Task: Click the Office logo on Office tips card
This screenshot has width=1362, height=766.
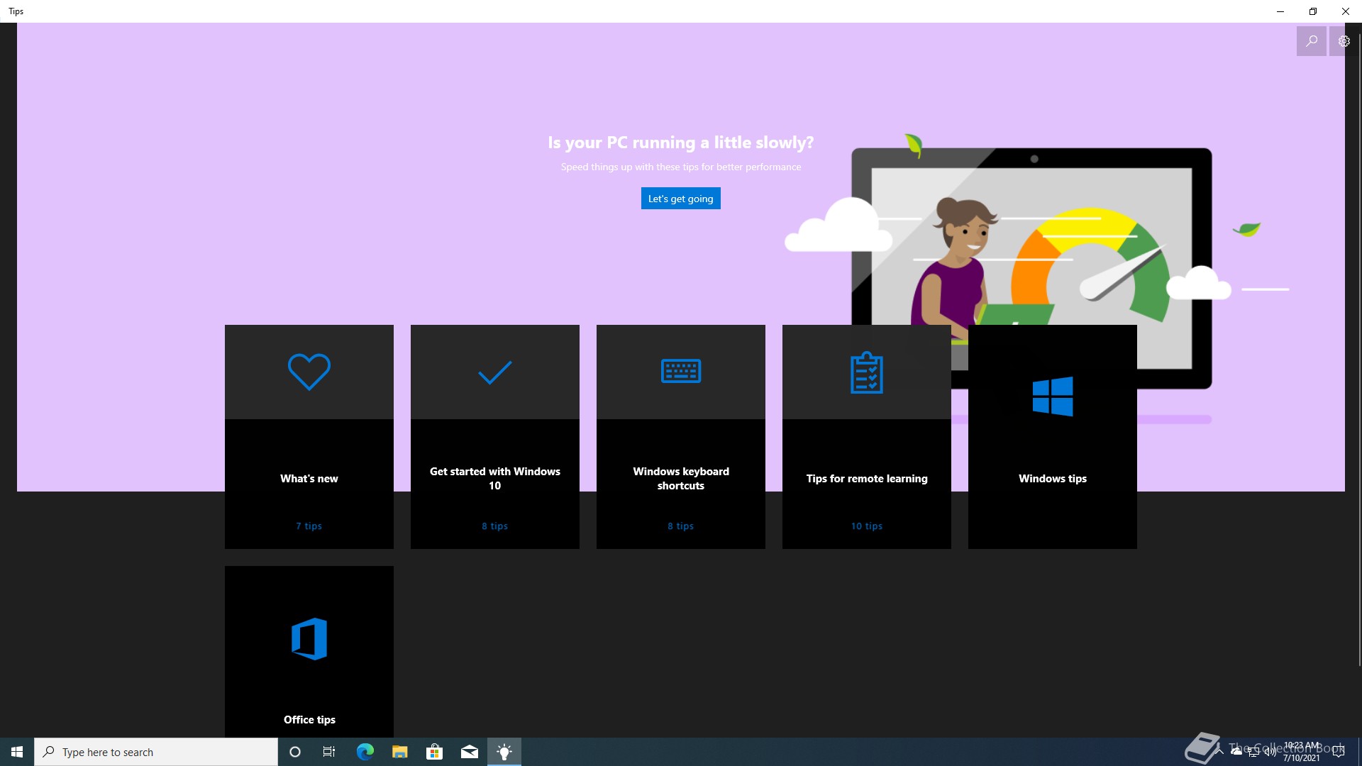Action: click(x=309, y=638)
